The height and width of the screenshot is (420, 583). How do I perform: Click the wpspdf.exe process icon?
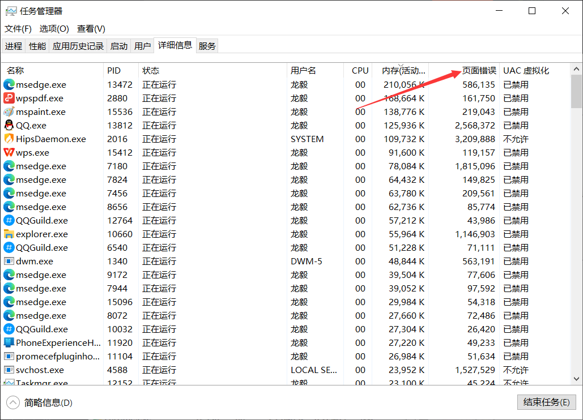(x=9, y=98)
